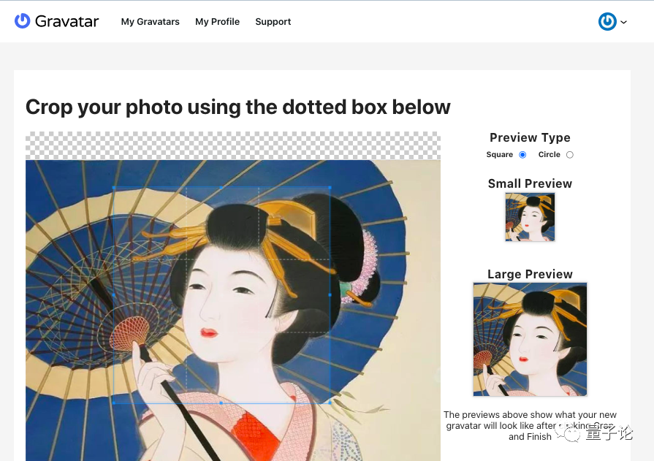
Task: Click the 'Large Preview' label
Action: [x=530, y=274]
